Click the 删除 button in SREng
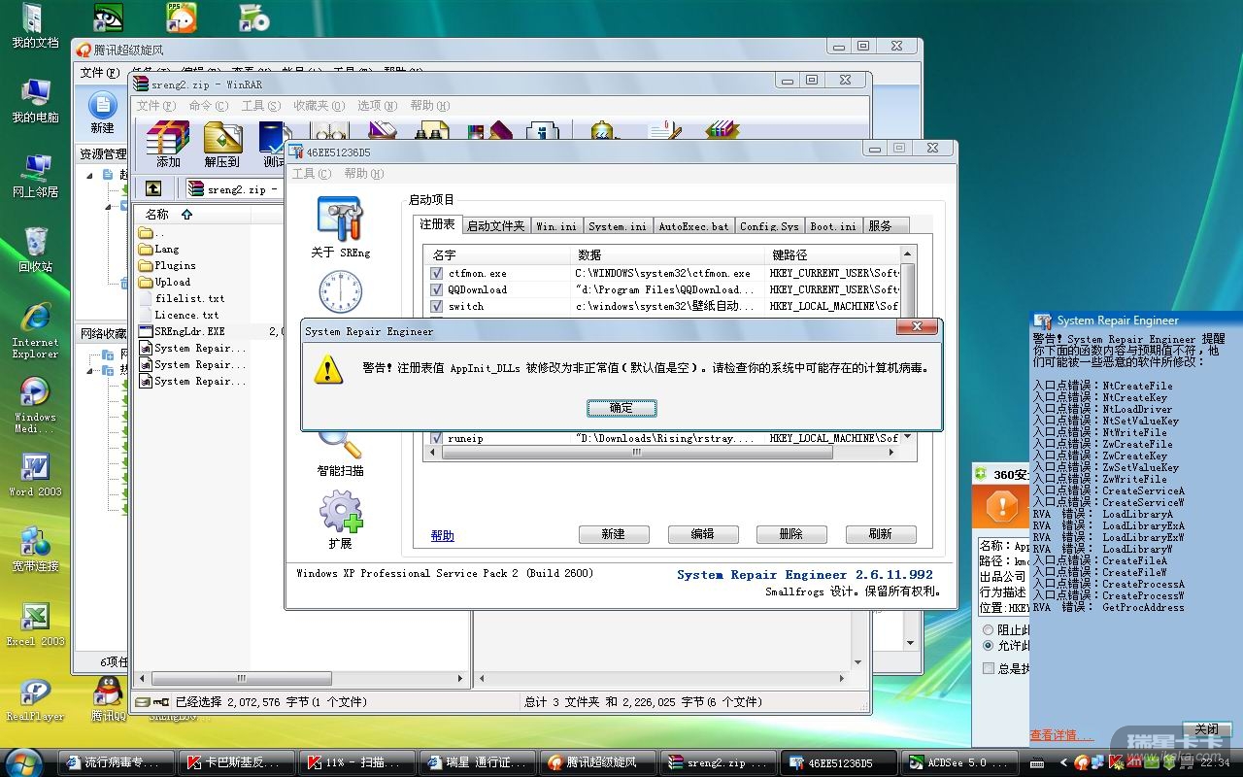The height and width of the screenshot is (777, 1243). pos(791,534)
